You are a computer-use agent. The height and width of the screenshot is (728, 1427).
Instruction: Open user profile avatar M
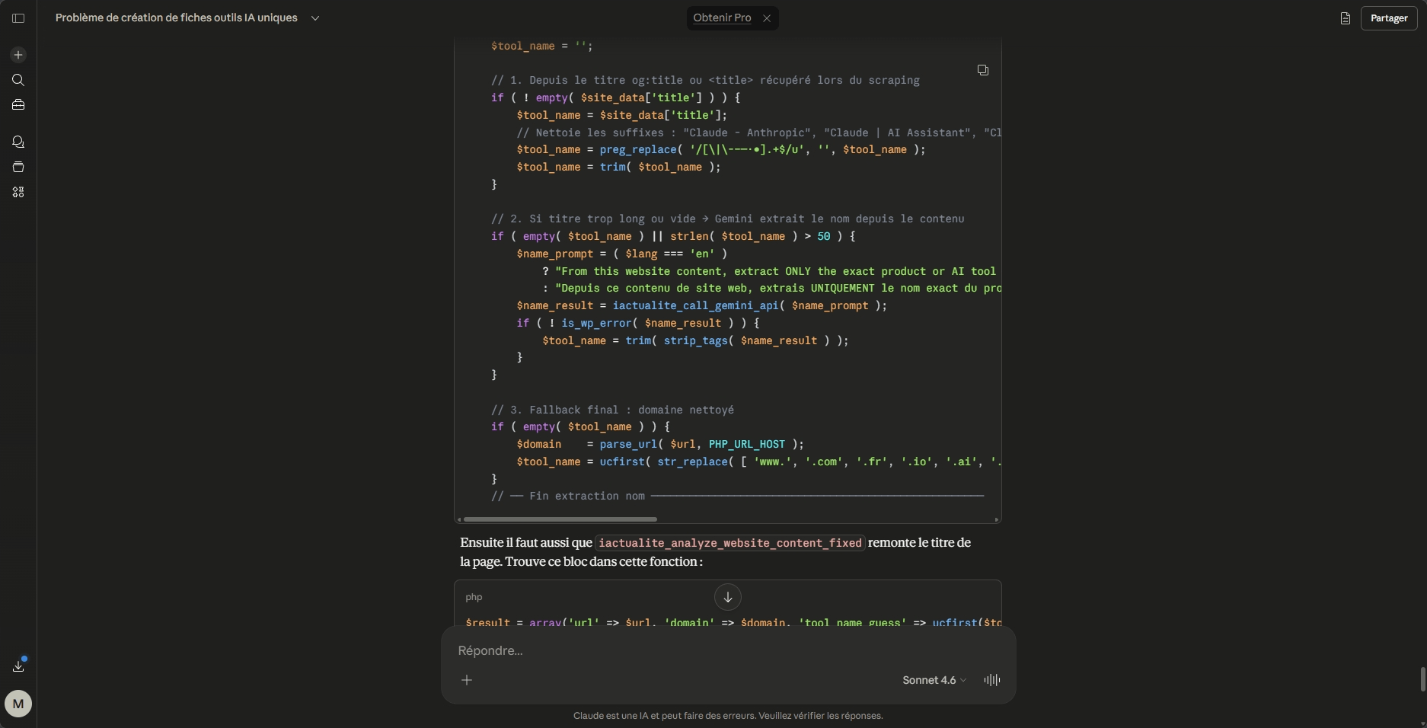(x=18, y=704)
